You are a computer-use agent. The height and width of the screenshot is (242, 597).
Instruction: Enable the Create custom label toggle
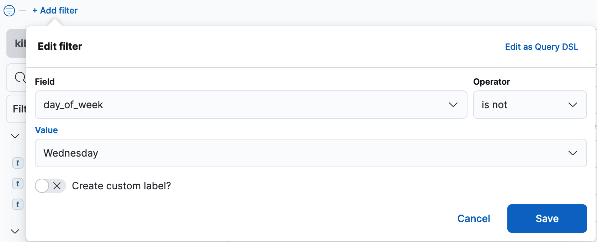coord(42,186)
